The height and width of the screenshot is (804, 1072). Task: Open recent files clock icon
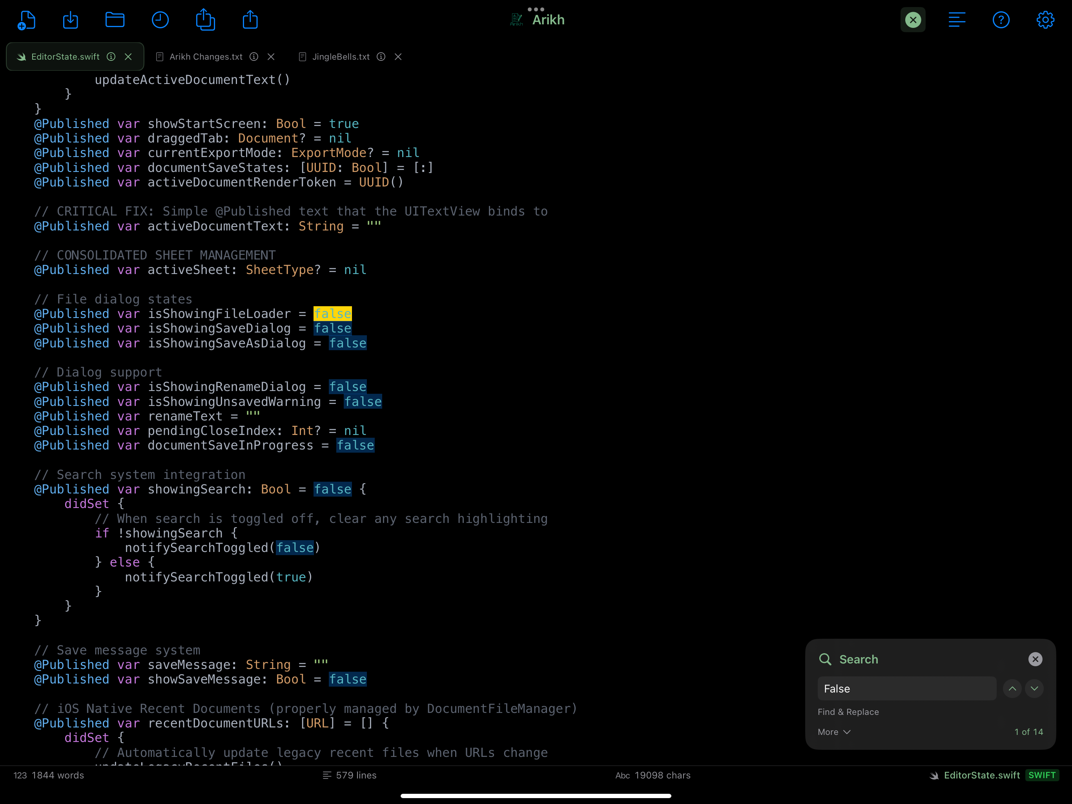(160, 20)
